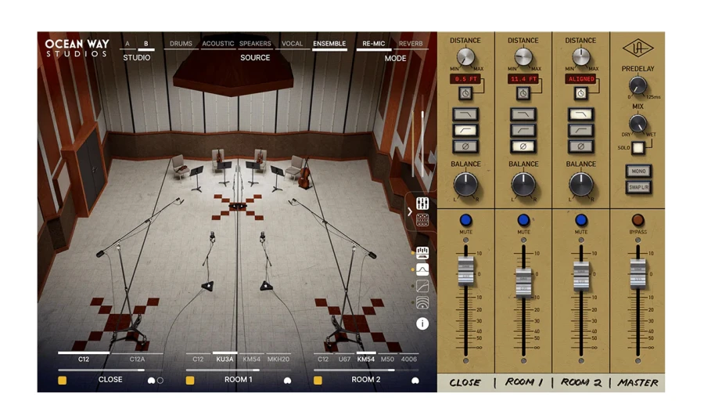Click the CLOSE channel DISTANCE knob

click(x=465, y=57)
